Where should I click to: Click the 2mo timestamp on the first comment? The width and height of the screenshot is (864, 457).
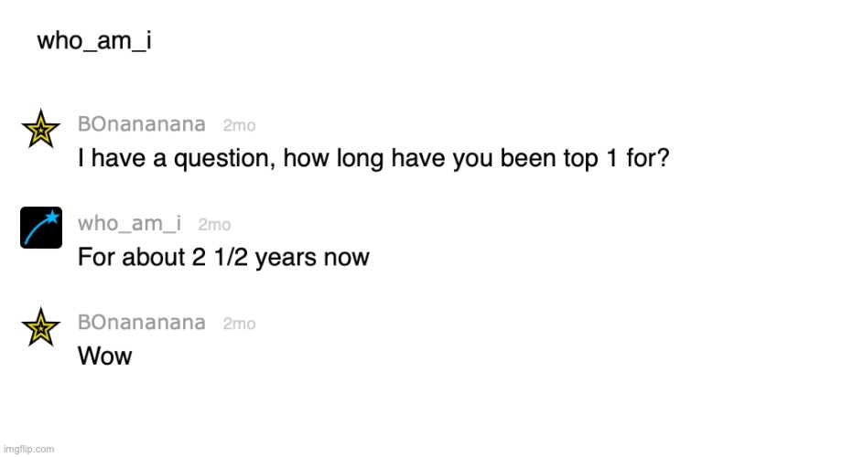pos(239,126)
